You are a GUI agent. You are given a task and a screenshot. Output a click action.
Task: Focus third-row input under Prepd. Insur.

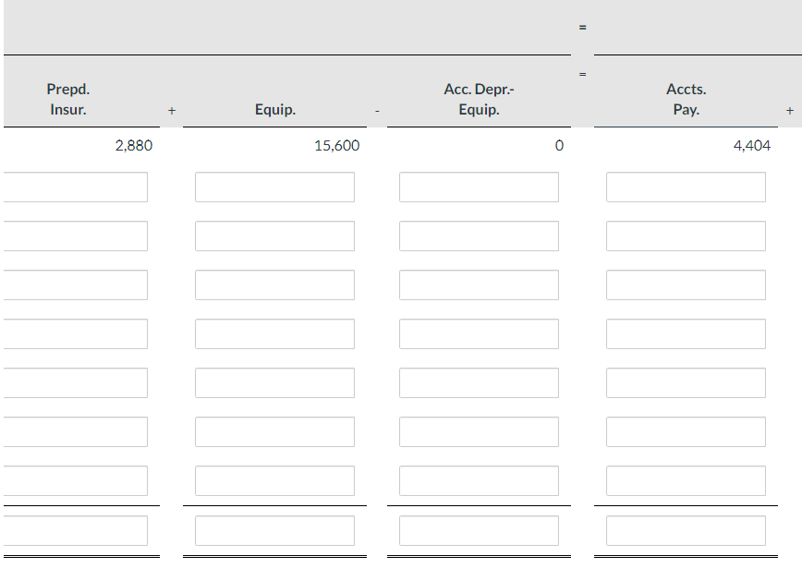coord(76,284)
